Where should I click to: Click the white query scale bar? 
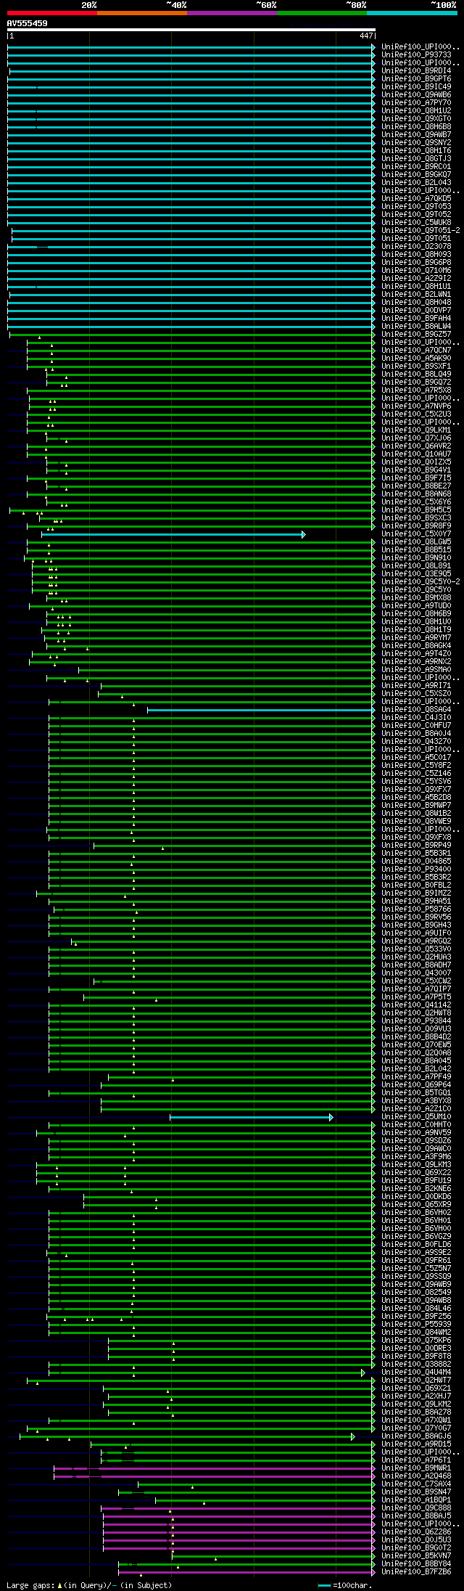pyautogui.click(x=191, y=30)
